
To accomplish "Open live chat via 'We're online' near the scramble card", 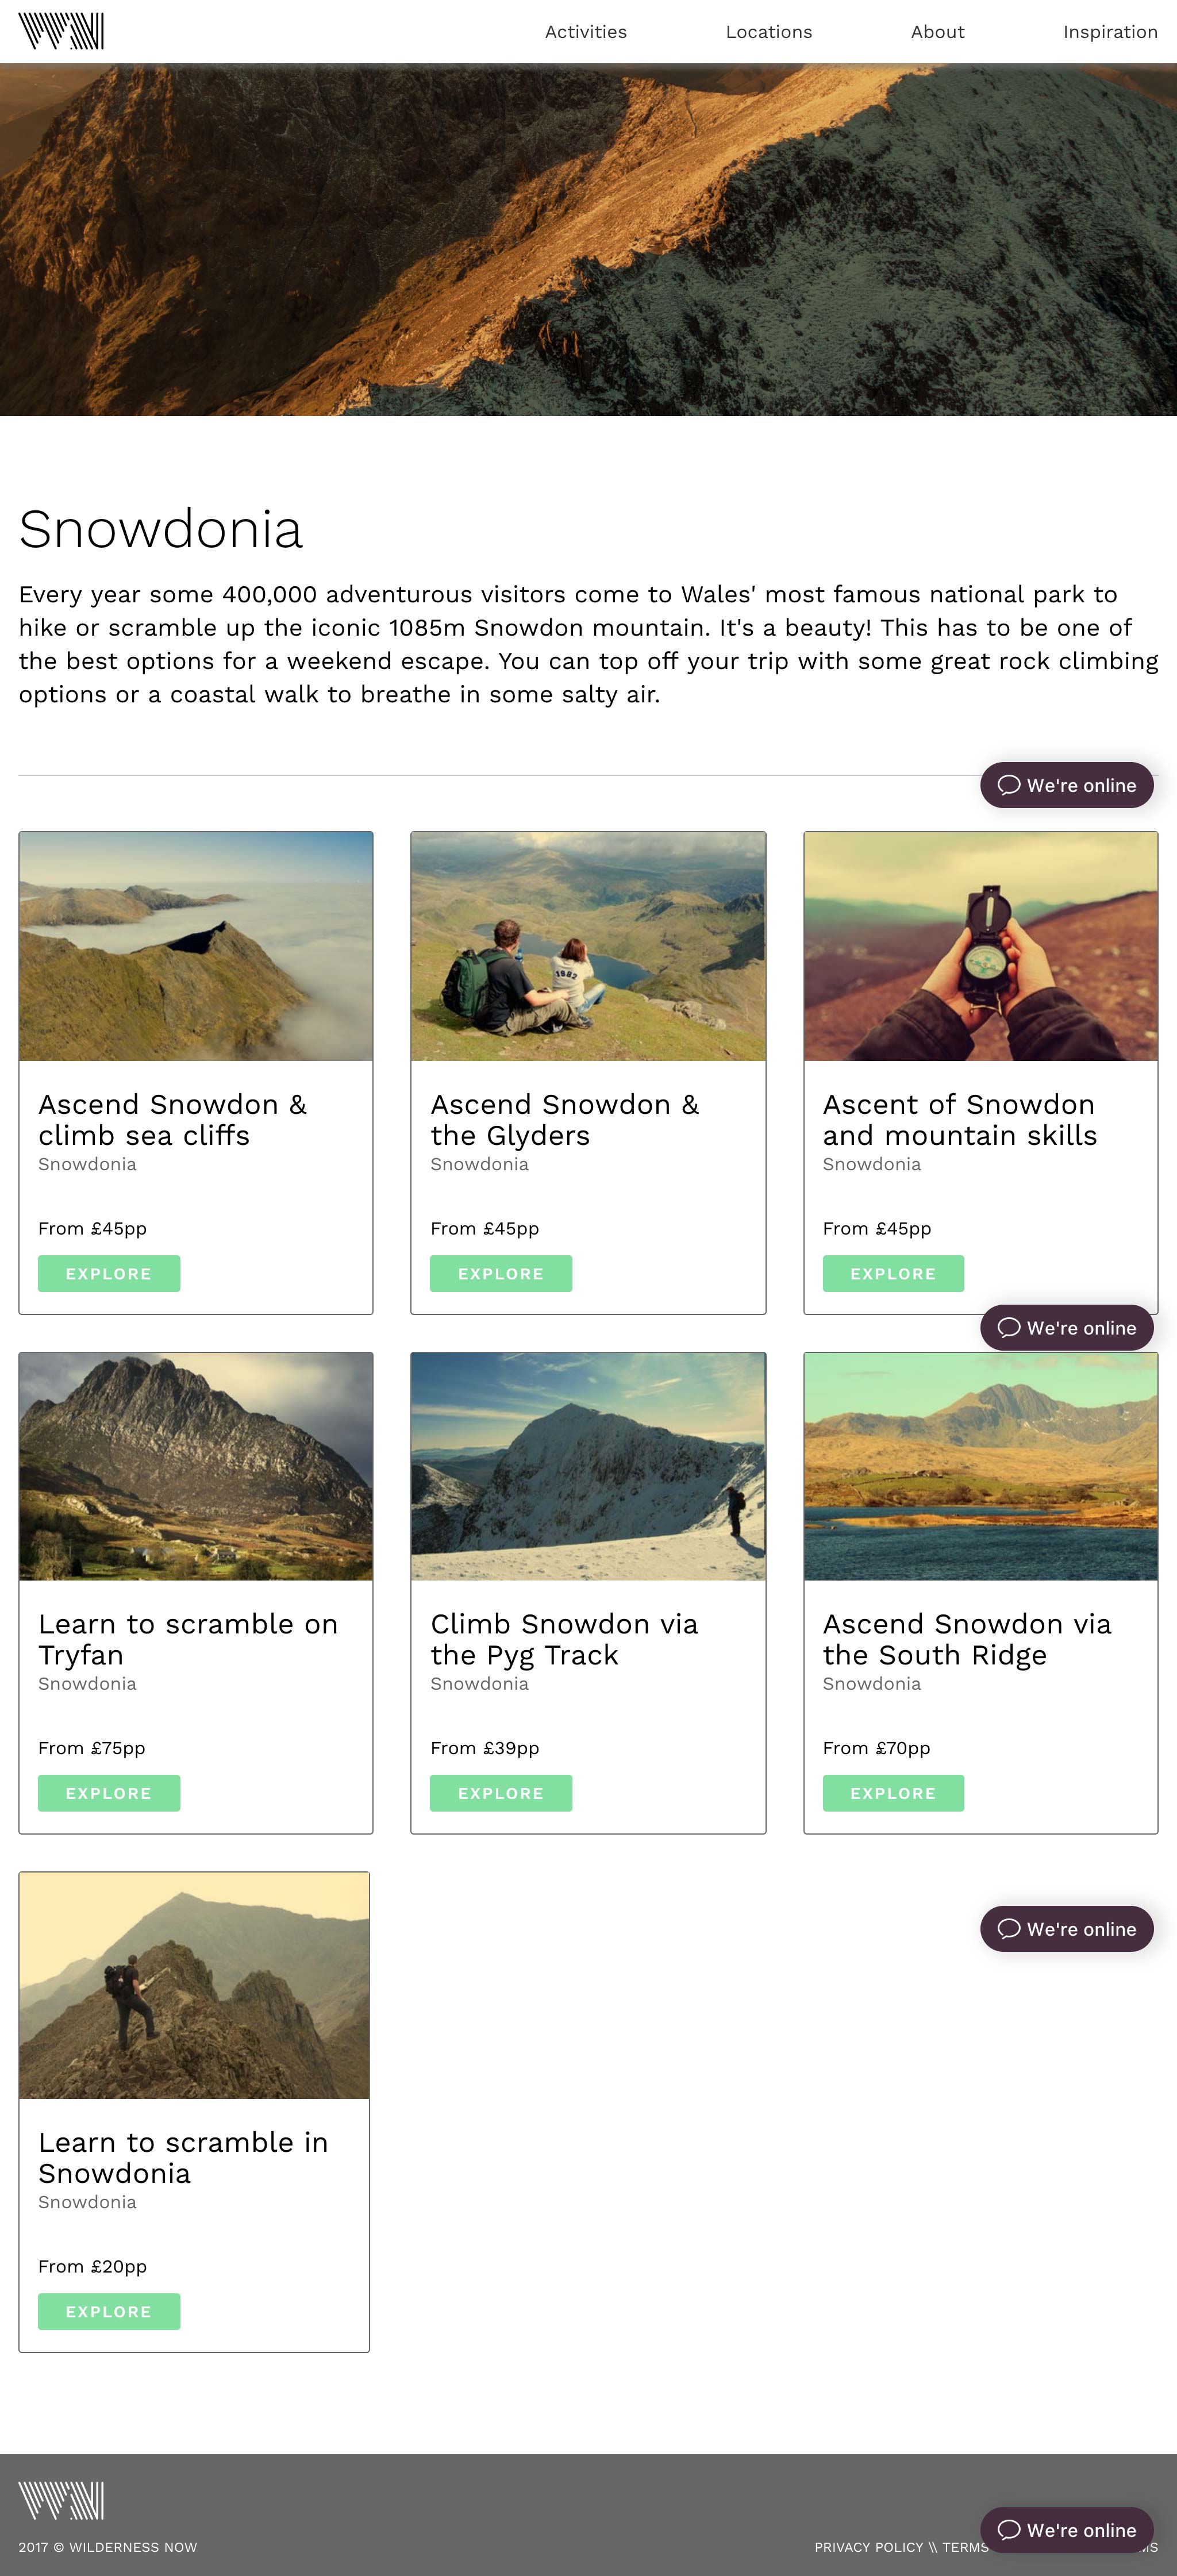I will click(1066, 1929).
